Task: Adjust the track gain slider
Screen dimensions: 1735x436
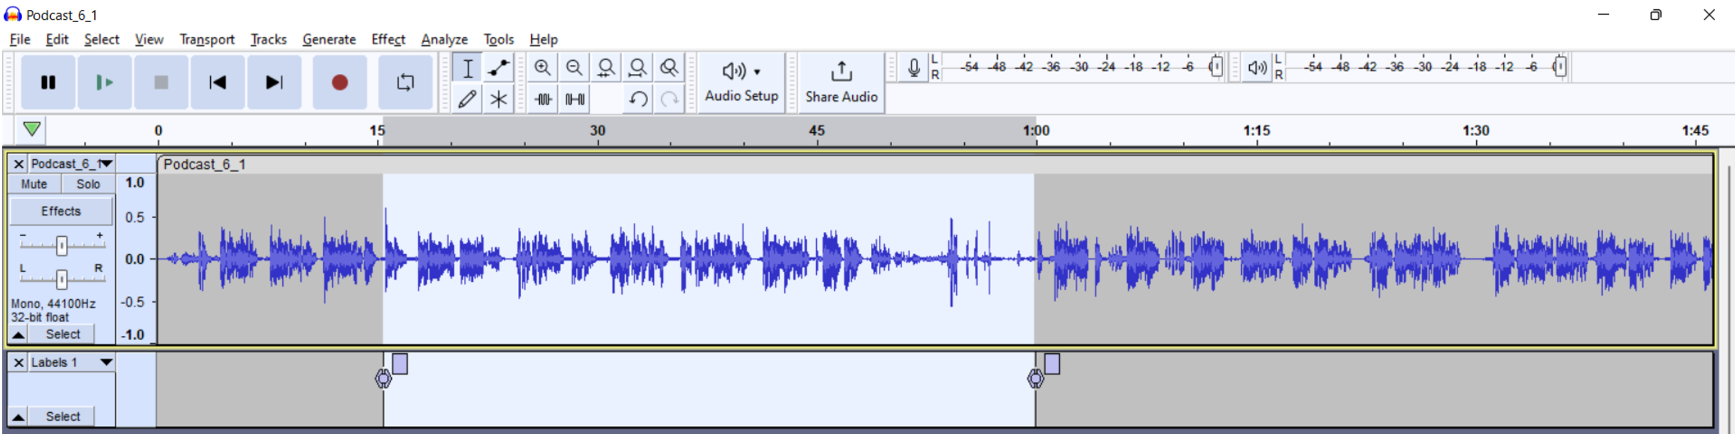Action: click(x=61, y=245)
